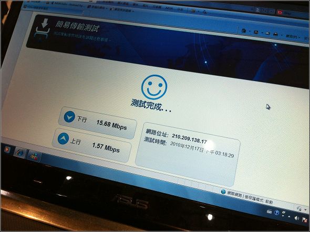Open the status bar dropdown arrow at right
This screenshot has width=310, height=232.
click(x=306, y=209)
